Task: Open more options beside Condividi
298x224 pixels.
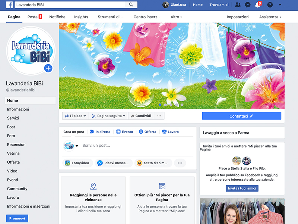Action: [x=159, y=116]
